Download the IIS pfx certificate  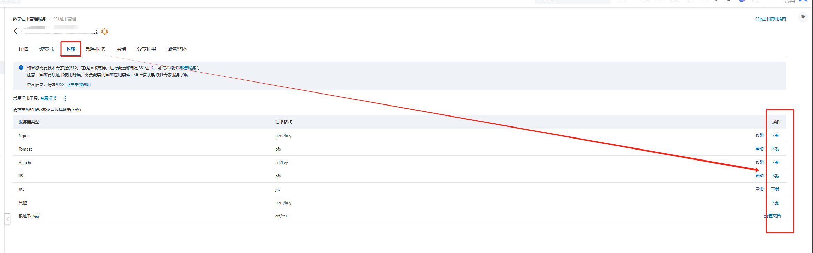[775, 176]
